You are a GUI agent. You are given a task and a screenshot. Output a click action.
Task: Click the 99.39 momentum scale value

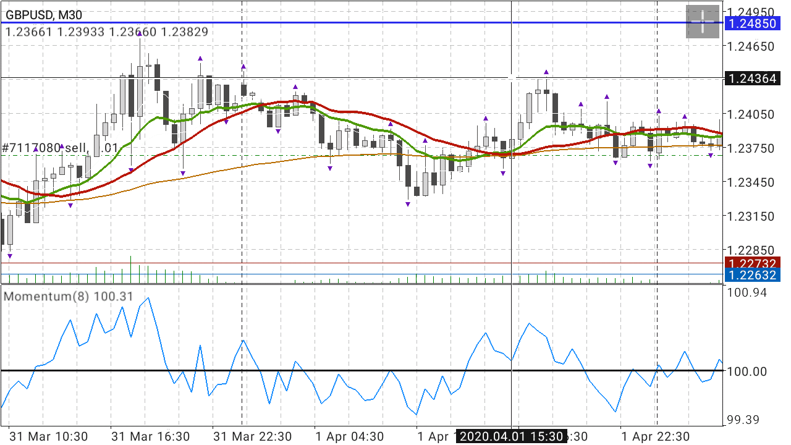click(x=745, y=420)
